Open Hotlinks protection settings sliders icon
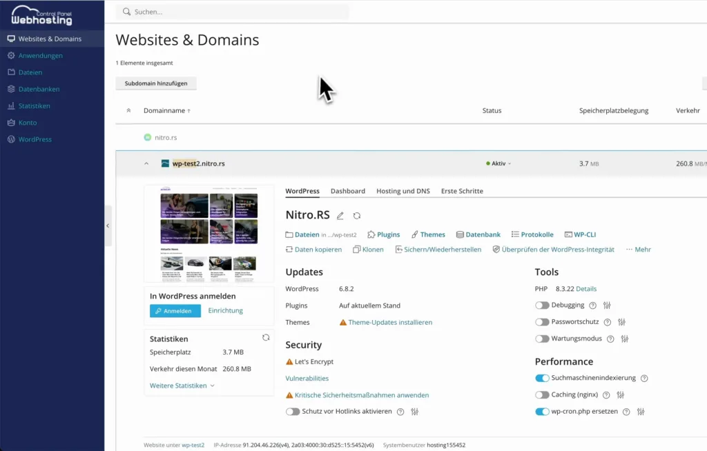This screenshot has width=707, height=451. tap(415, 412)
